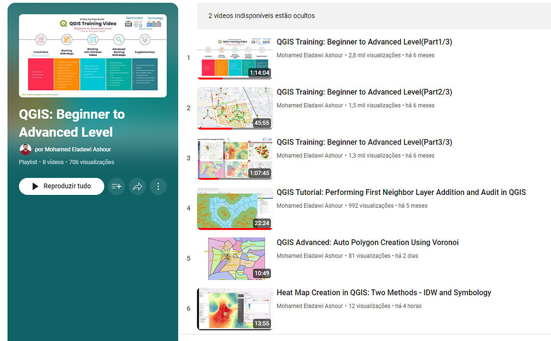Screen dimensions: 551x341
Task: Open QGIS Training Beginner to Advanced Part3/3
Action: 364,142
